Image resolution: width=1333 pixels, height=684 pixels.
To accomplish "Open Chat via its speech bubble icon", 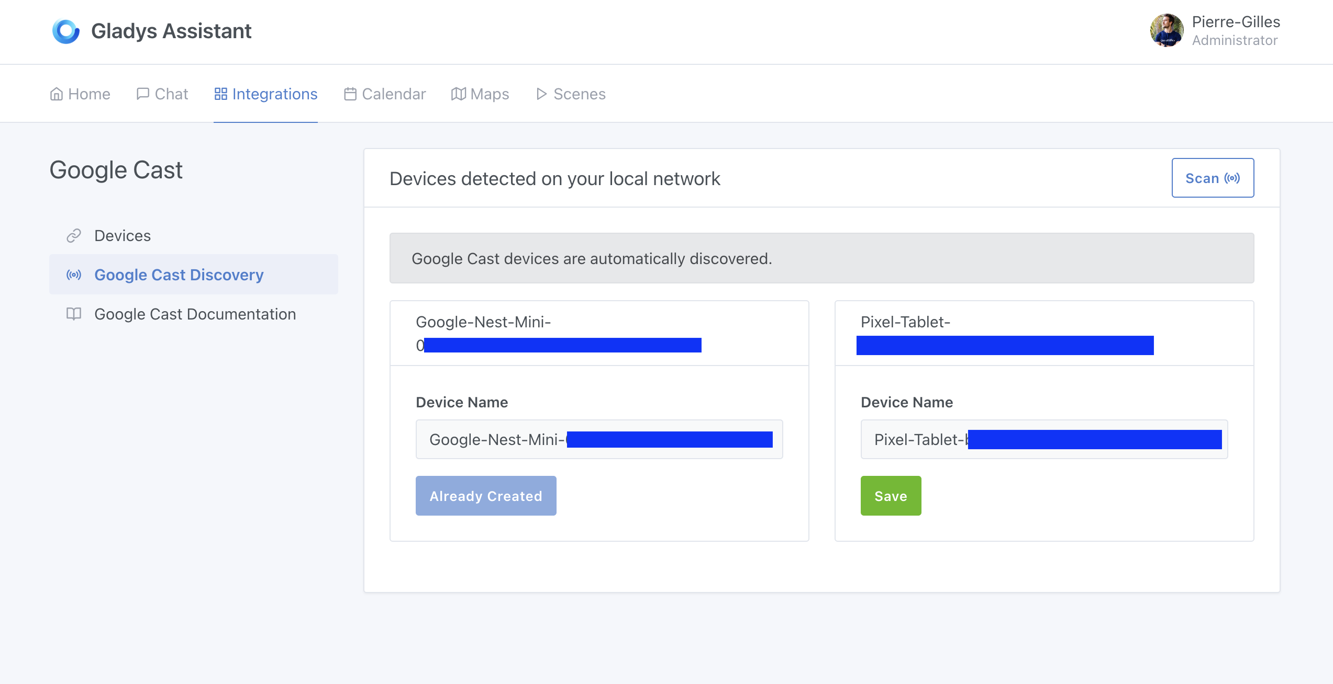I will click(x=142, y=93).
